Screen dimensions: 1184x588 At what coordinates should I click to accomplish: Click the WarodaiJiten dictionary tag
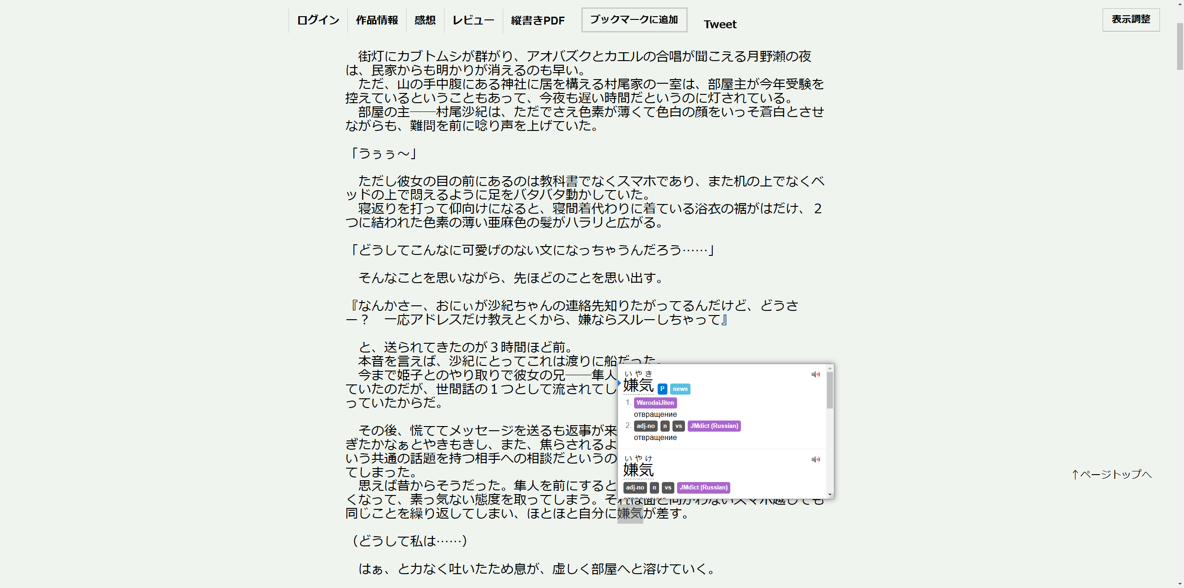point(655,403)
